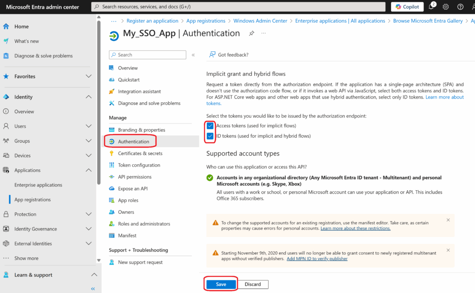The width and height of the screenshot is (475, 293).
Task: Open Branding & properties icon
Action: (x=111, y=130)
